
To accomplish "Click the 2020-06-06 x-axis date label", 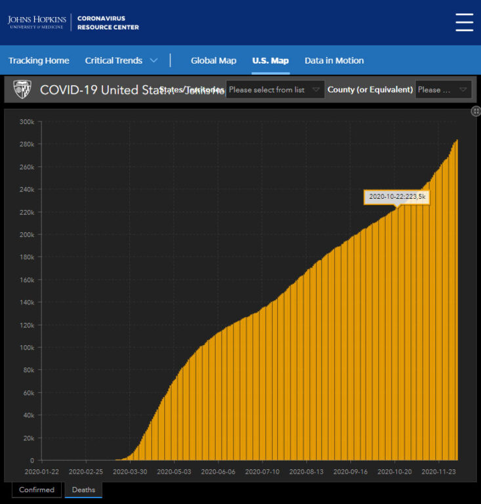I will [218, 472].
